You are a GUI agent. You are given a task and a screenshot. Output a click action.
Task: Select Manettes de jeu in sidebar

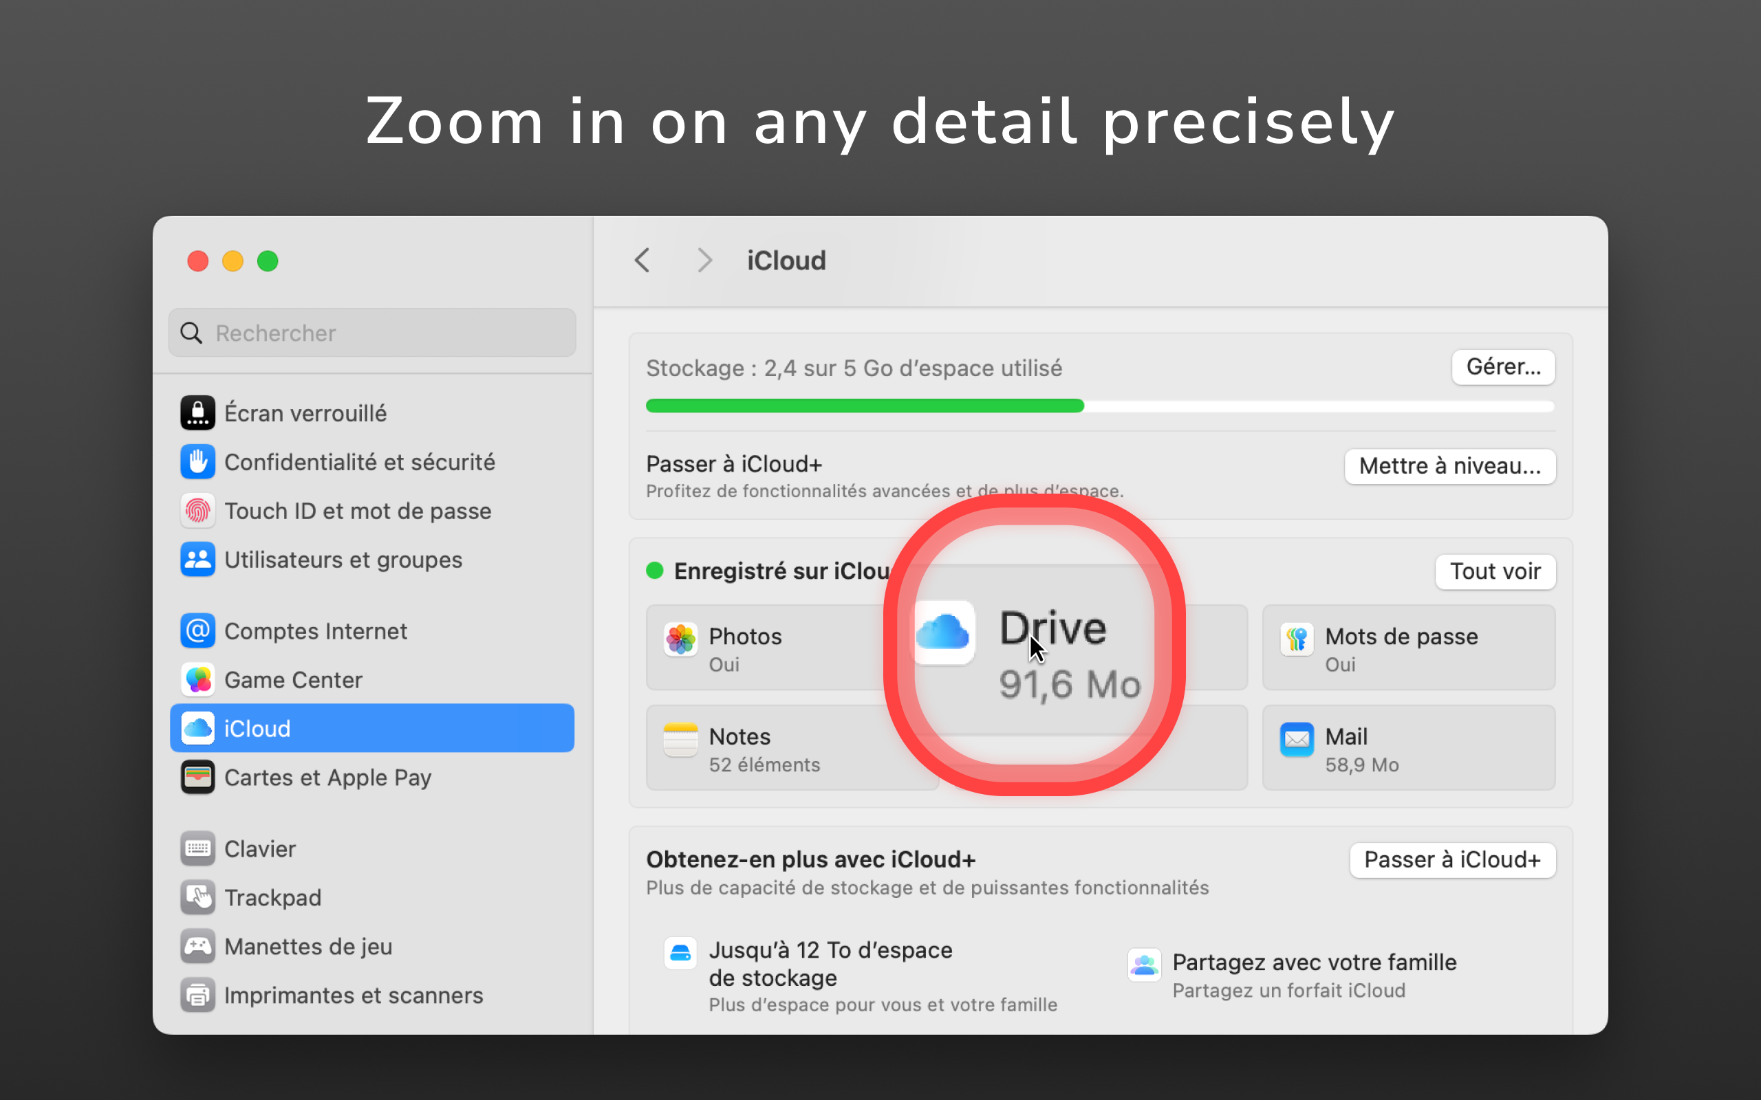372,946
